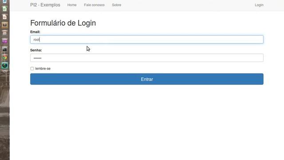The width and height of the screenshot is (284, 160).
Task: Focus the Email input field
Action: pos(147,40)
